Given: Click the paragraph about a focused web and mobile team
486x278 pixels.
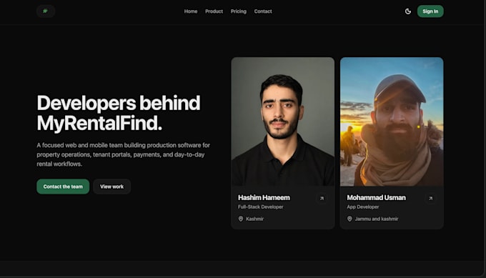Looking at the screenshot, I should pyautogui.click(x=124, y=154).
